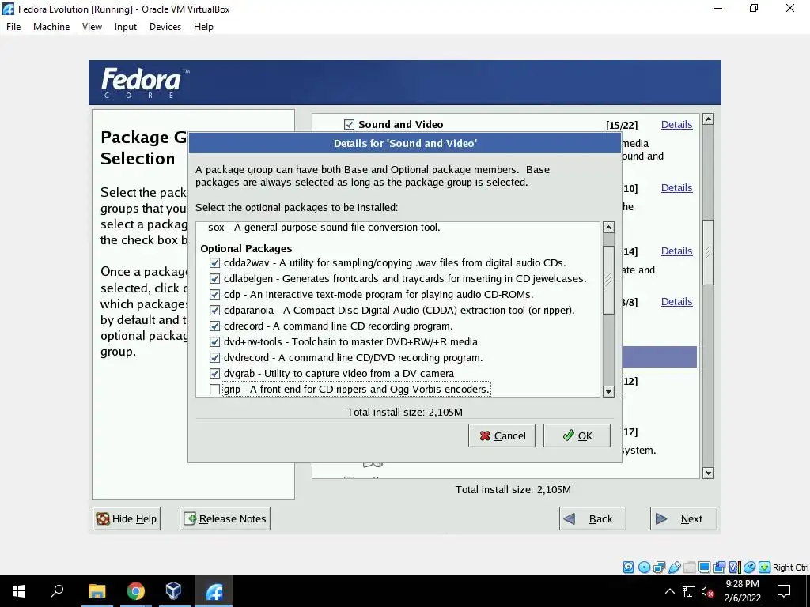Open VirtualBox Manager from the taskbar
Screen dimensions: 810x607
[x=173, y=591]
